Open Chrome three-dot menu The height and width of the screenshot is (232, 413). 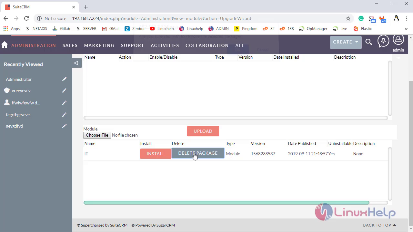click(x=406, y=18)
